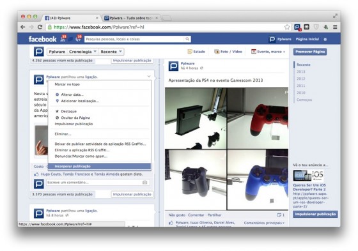358x251 pixels.
Task: Click Estado composer option
Action: click(196, 52)
